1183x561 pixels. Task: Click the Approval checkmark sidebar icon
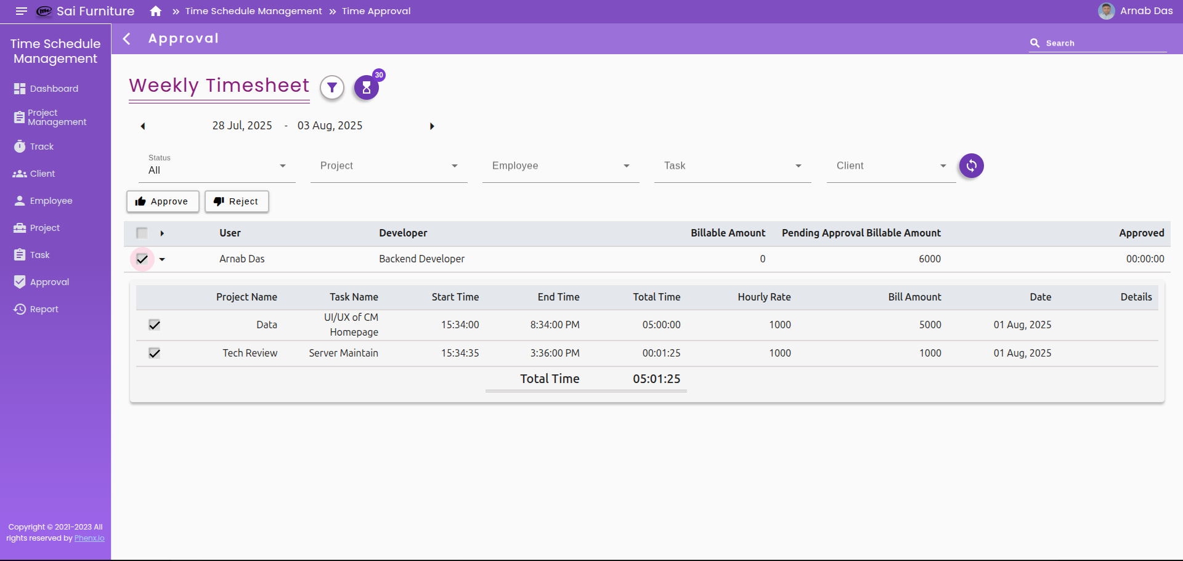click(x=20, y=282)
